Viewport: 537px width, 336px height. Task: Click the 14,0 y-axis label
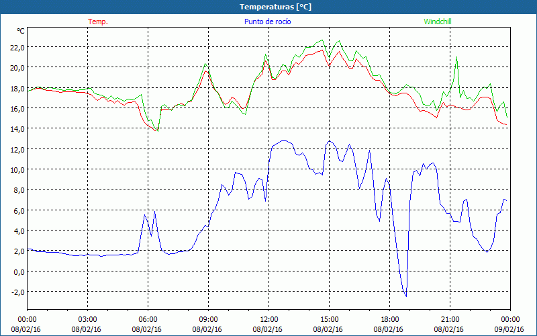point(17,129)
